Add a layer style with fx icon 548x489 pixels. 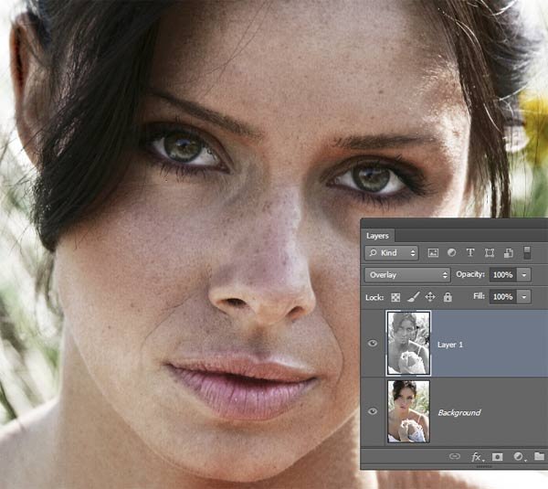(x=476, y=456)
